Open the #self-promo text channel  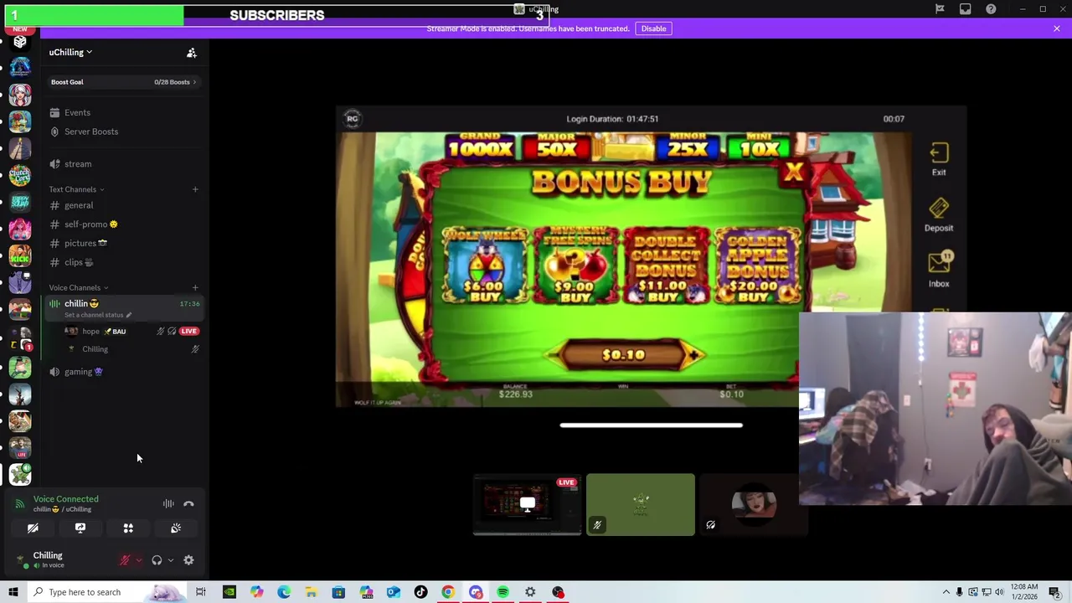point(123,224)
